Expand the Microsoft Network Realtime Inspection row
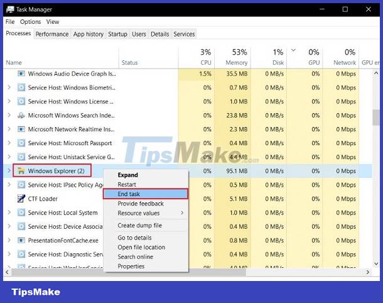Screen dimensions: 383x303 point(9,129)
